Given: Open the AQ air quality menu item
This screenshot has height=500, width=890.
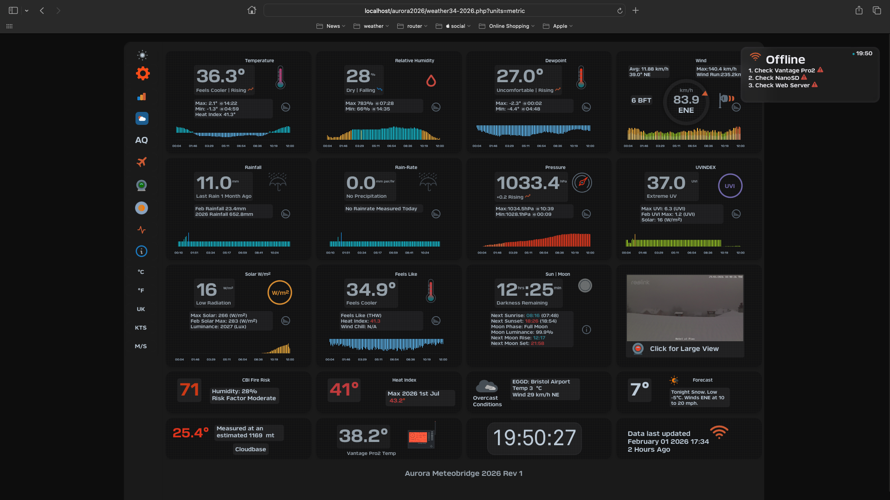Looking at the screenshot, I should click(142, 140).
